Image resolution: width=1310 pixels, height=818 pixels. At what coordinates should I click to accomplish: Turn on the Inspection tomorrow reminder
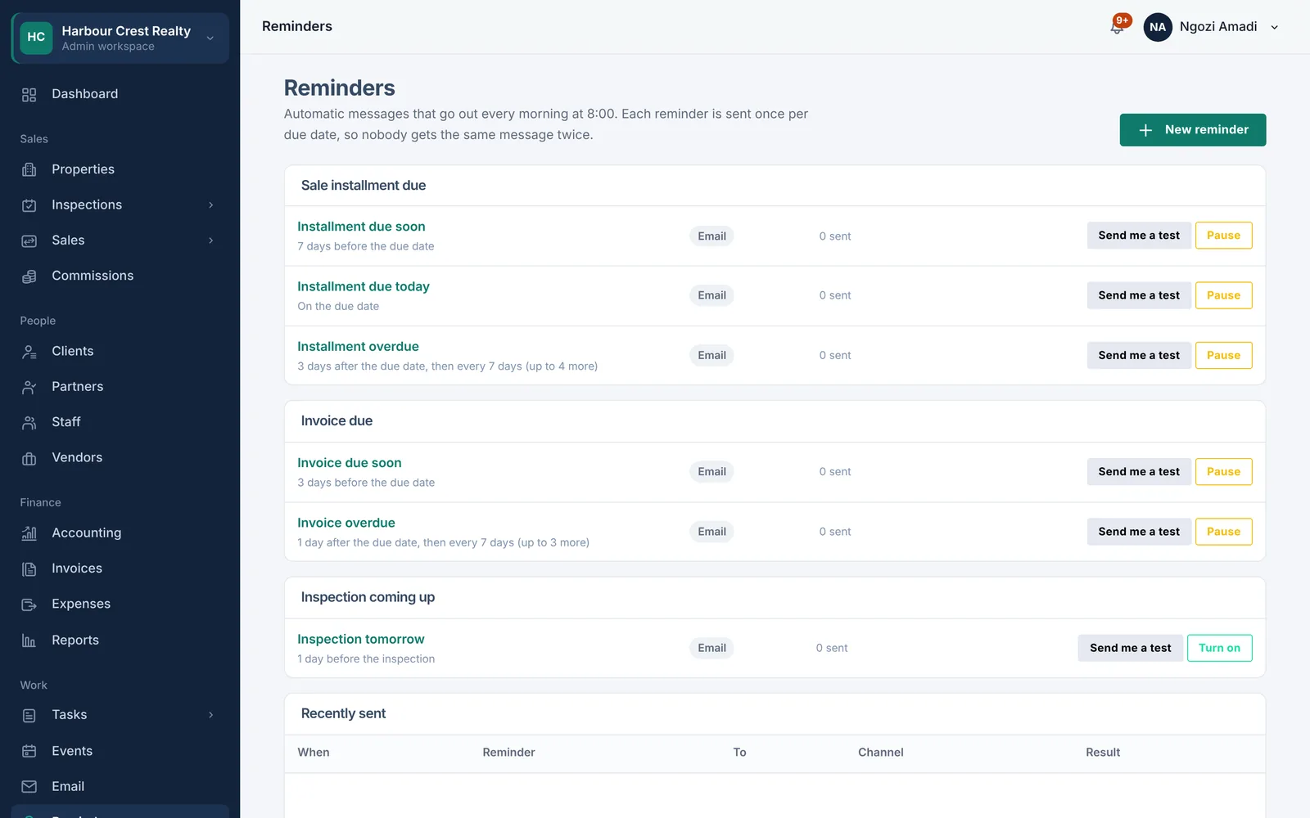point(1219,648)
